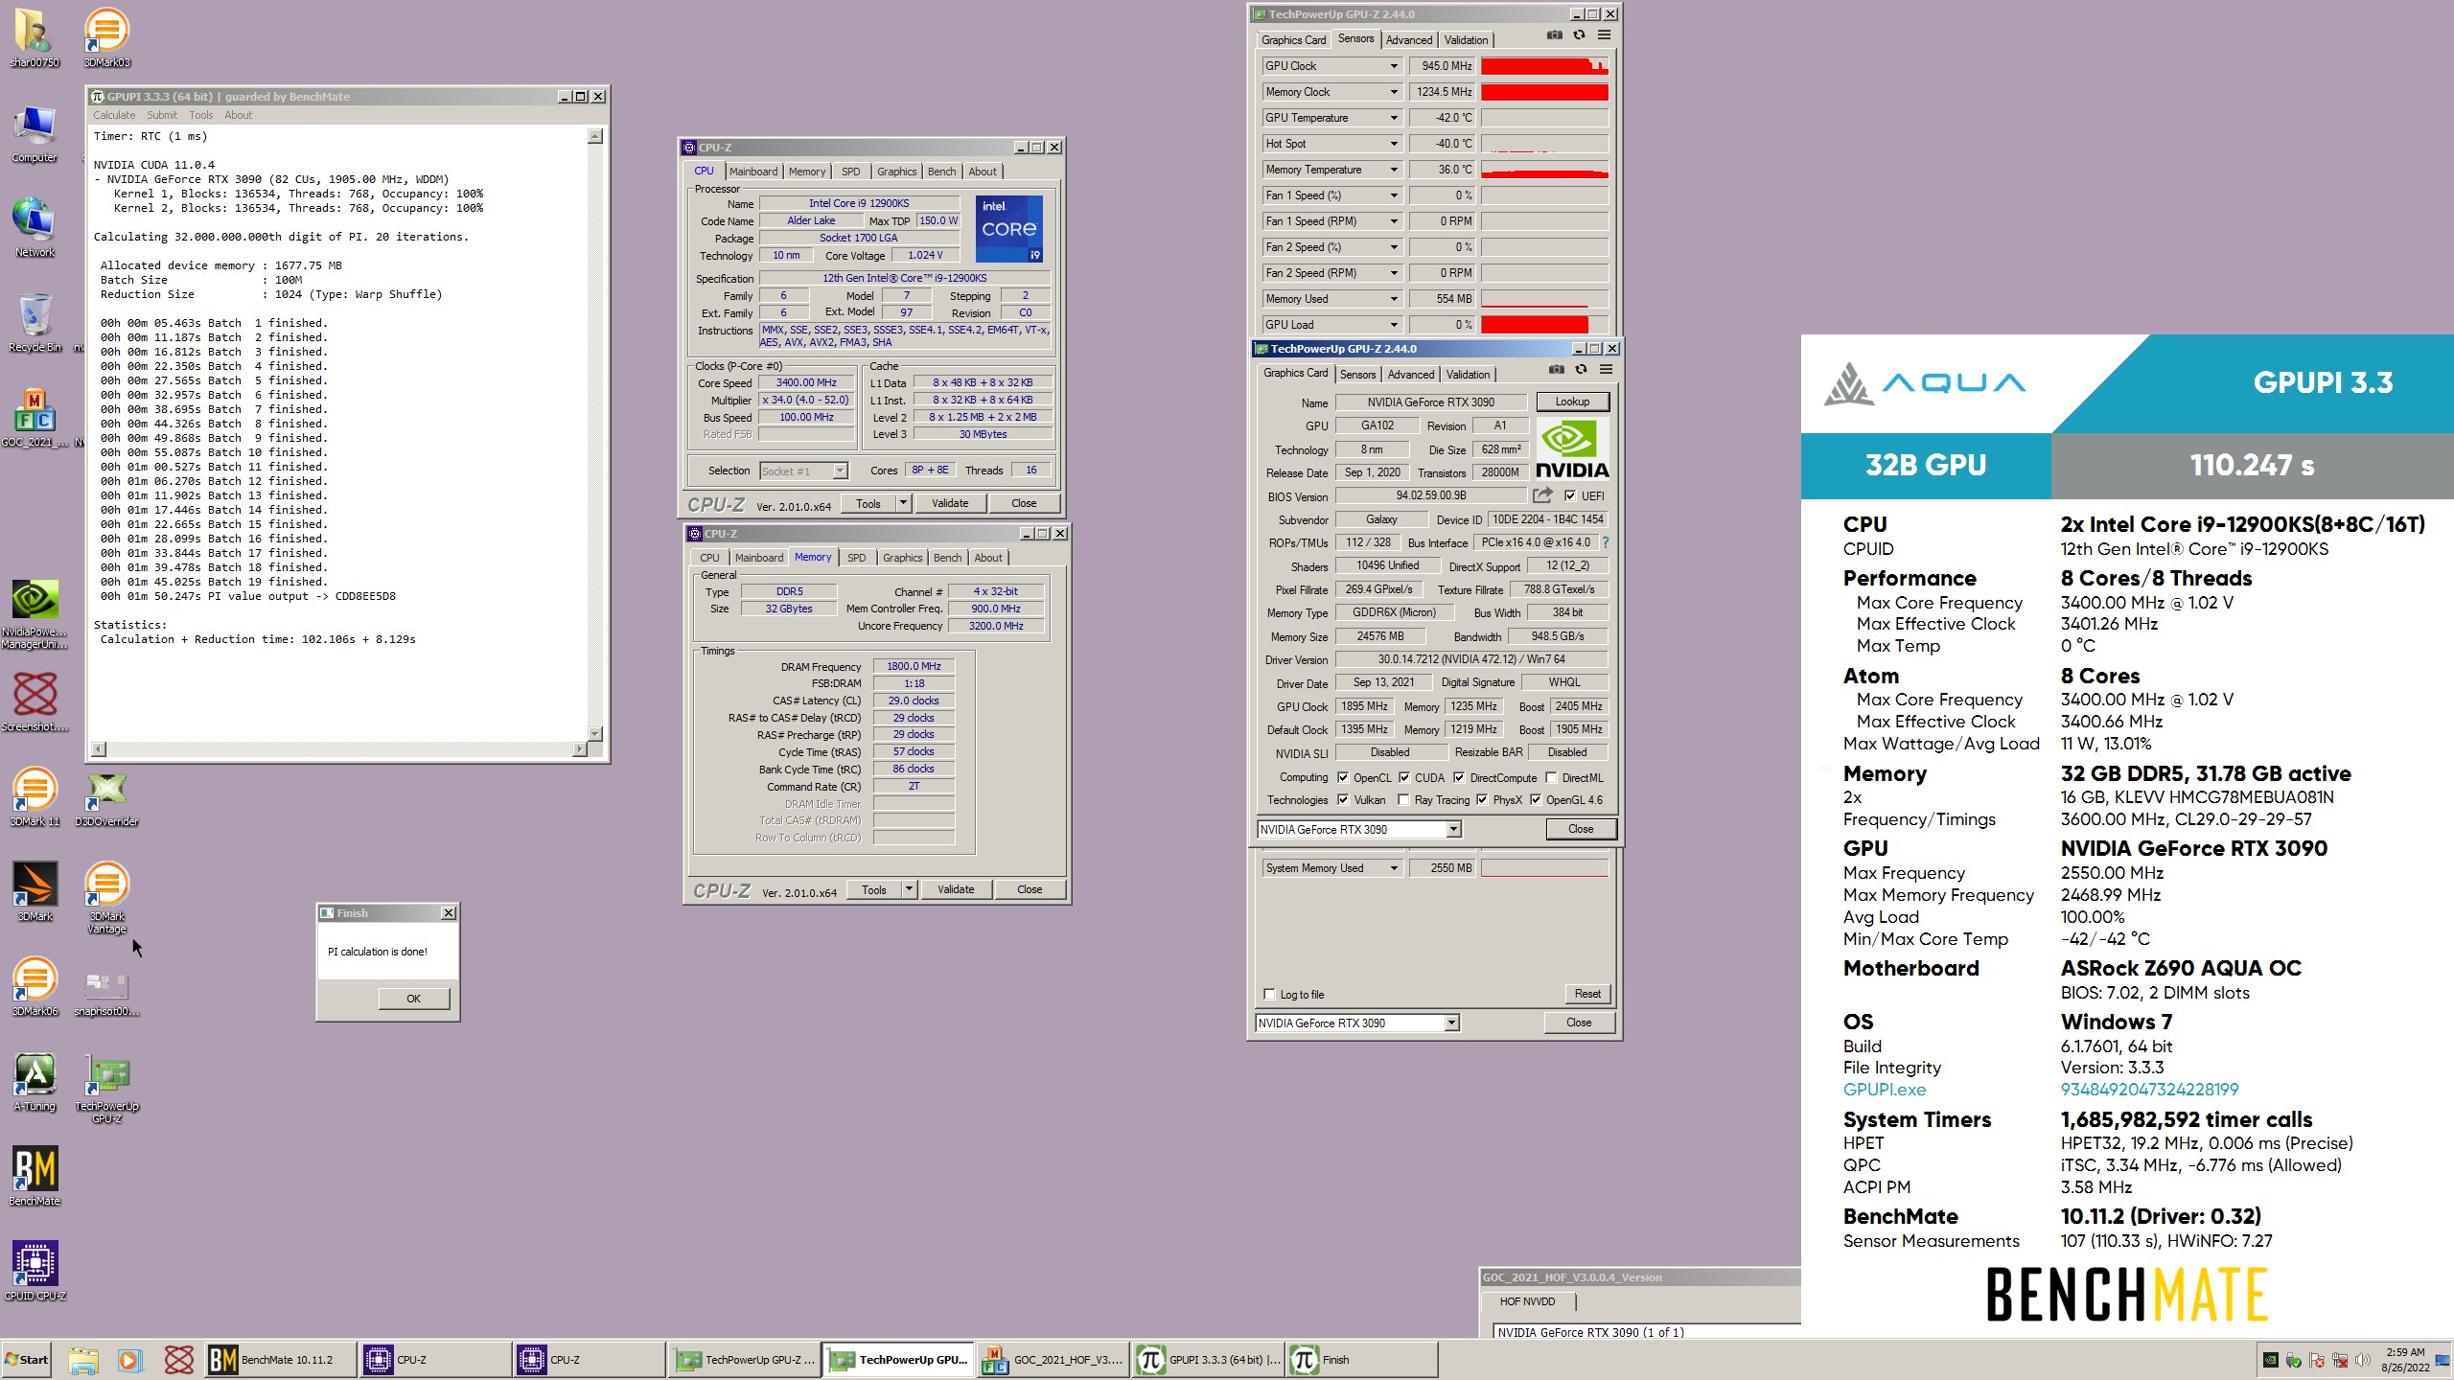This screenshot has height=1380, width=2454.
Task: Open the CPU-Z Socket #1 selection dropdown
Action: pos(840,471)
